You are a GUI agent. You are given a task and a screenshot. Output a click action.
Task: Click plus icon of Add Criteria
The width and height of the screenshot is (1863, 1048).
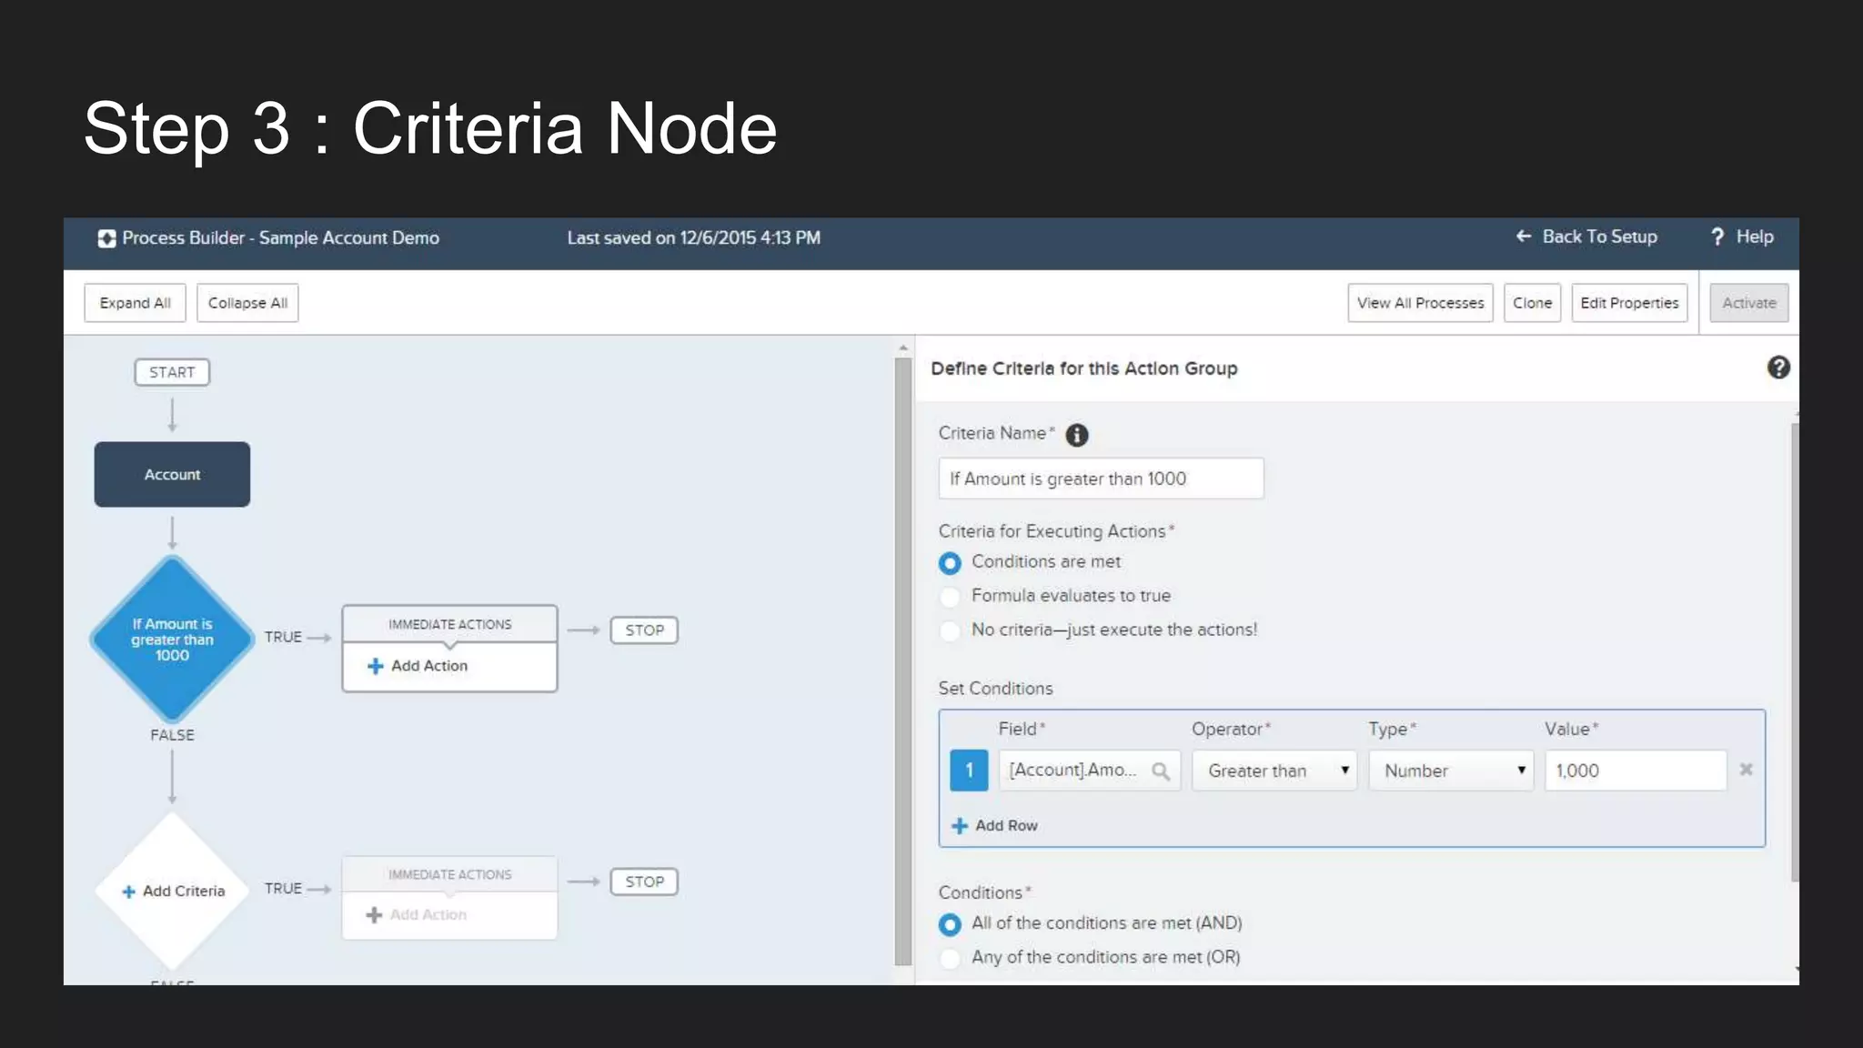click(128, 892)
